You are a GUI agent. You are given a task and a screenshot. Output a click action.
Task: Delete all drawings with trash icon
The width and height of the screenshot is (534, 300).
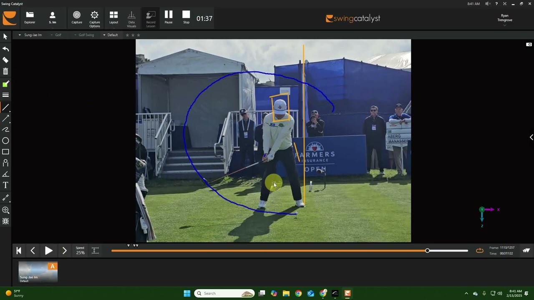(5, 72)
